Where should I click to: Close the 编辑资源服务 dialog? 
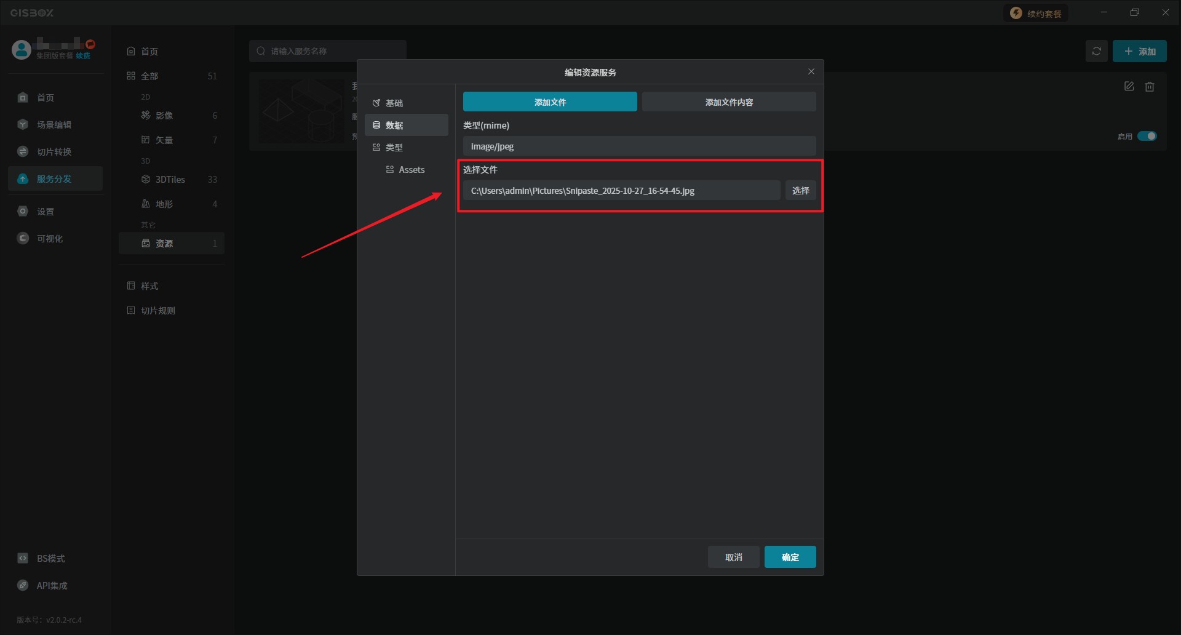tap(811, 72)
